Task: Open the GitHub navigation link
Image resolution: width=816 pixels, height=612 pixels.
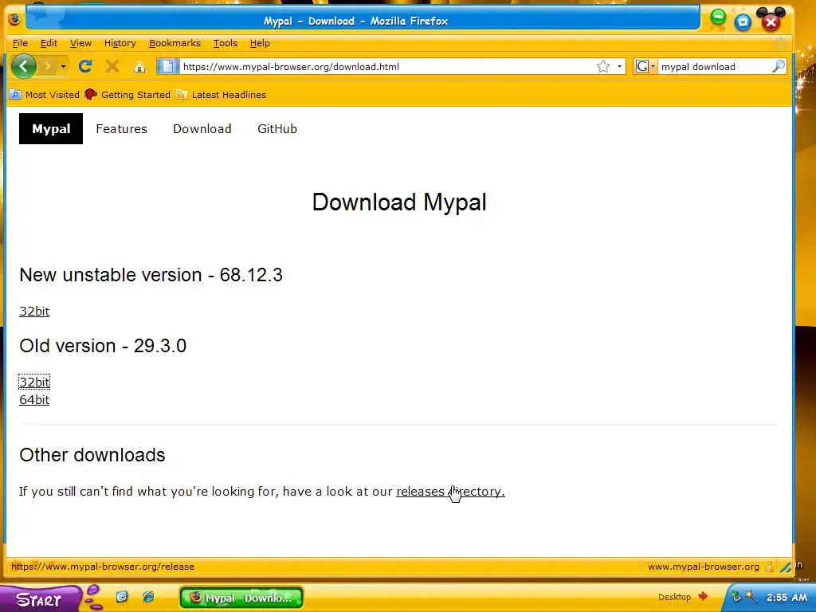Action: [277, 128]
